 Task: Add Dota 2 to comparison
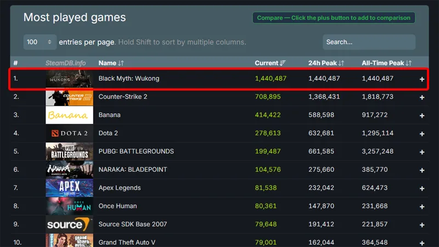click(x=422, y=134)
